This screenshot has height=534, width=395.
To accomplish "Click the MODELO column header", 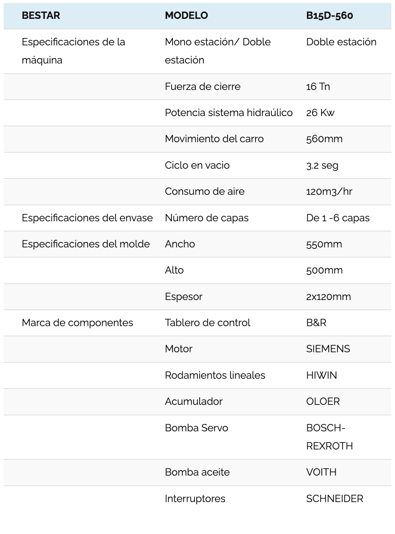I will coord(186,16).
